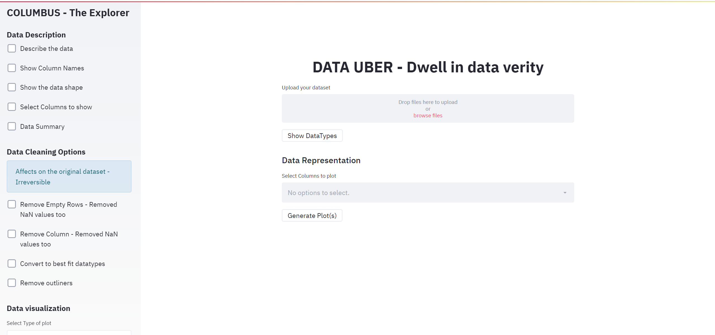The width and height of the screenshot is (715, 335).
Task: Enable Convert to best fit datatypes
Action: (x=12, y=263)
